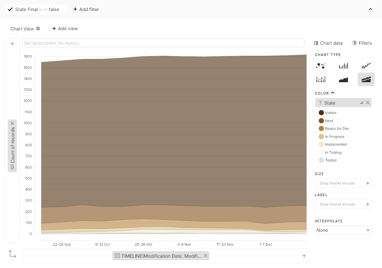
Task: Remove the TIMELINE field from the X axis
Action: tap(206, 256)
